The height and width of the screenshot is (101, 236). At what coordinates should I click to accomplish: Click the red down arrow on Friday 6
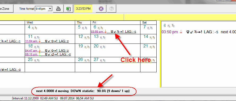pyautogui.click(x=105, y=31)
